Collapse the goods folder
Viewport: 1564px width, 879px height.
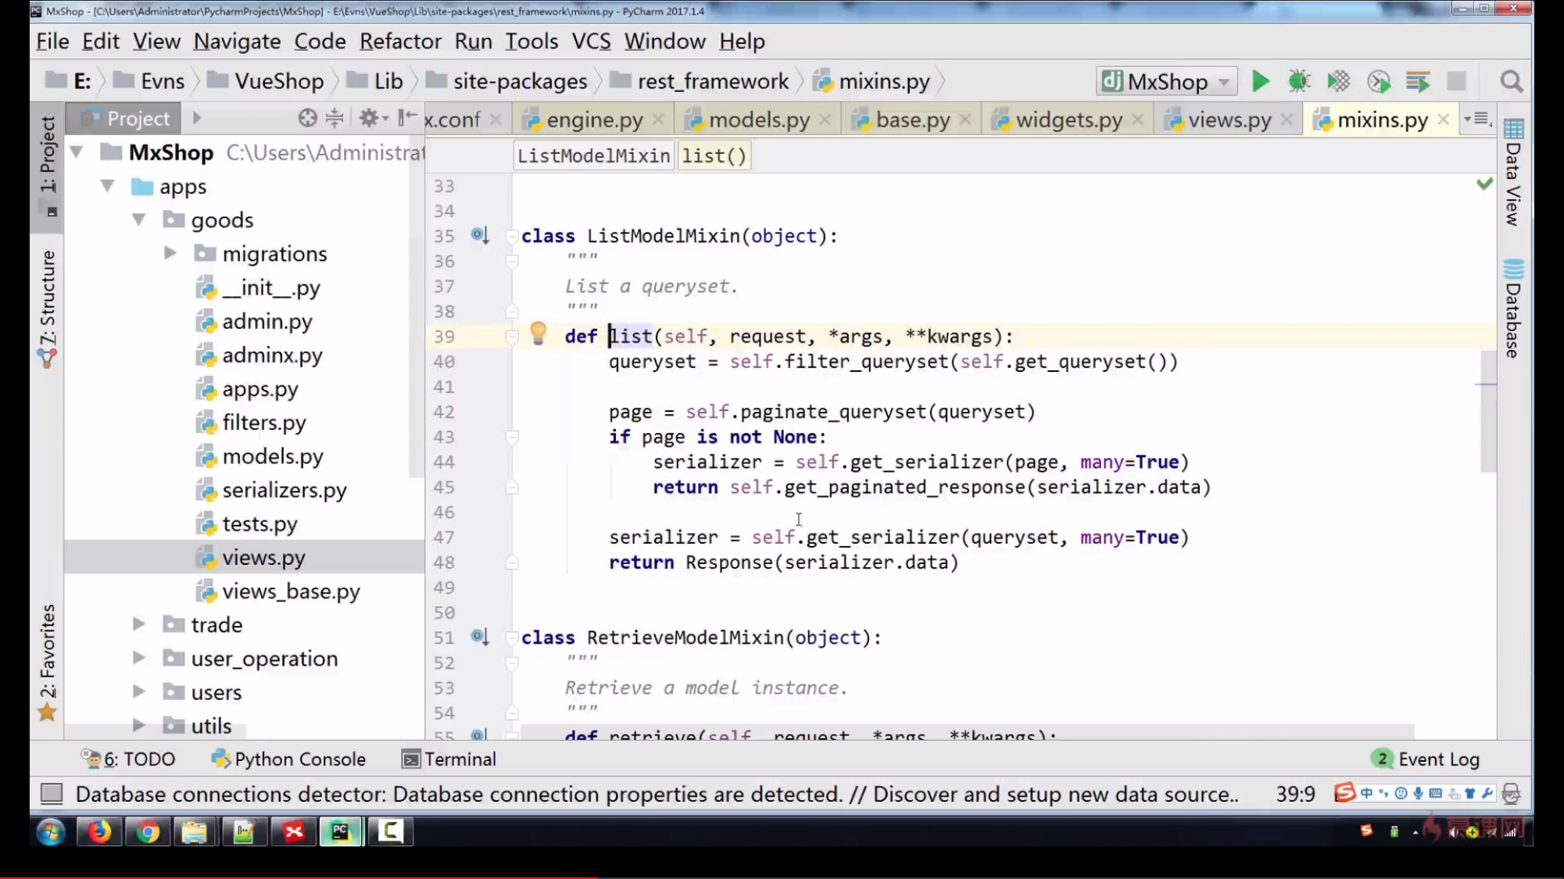[138, 220]
